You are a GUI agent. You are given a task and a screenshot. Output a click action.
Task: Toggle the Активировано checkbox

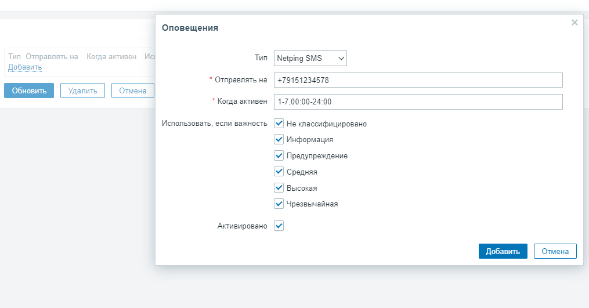[x=279, y=226]
